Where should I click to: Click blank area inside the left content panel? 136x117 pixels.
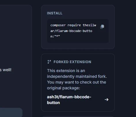pyautogui.click(x=15, y=38)
